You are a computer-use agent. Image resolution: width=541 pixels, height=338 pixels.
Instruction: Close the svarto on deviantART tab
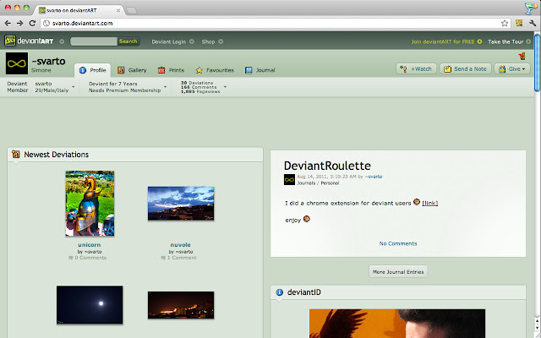[x=118, y=11]
